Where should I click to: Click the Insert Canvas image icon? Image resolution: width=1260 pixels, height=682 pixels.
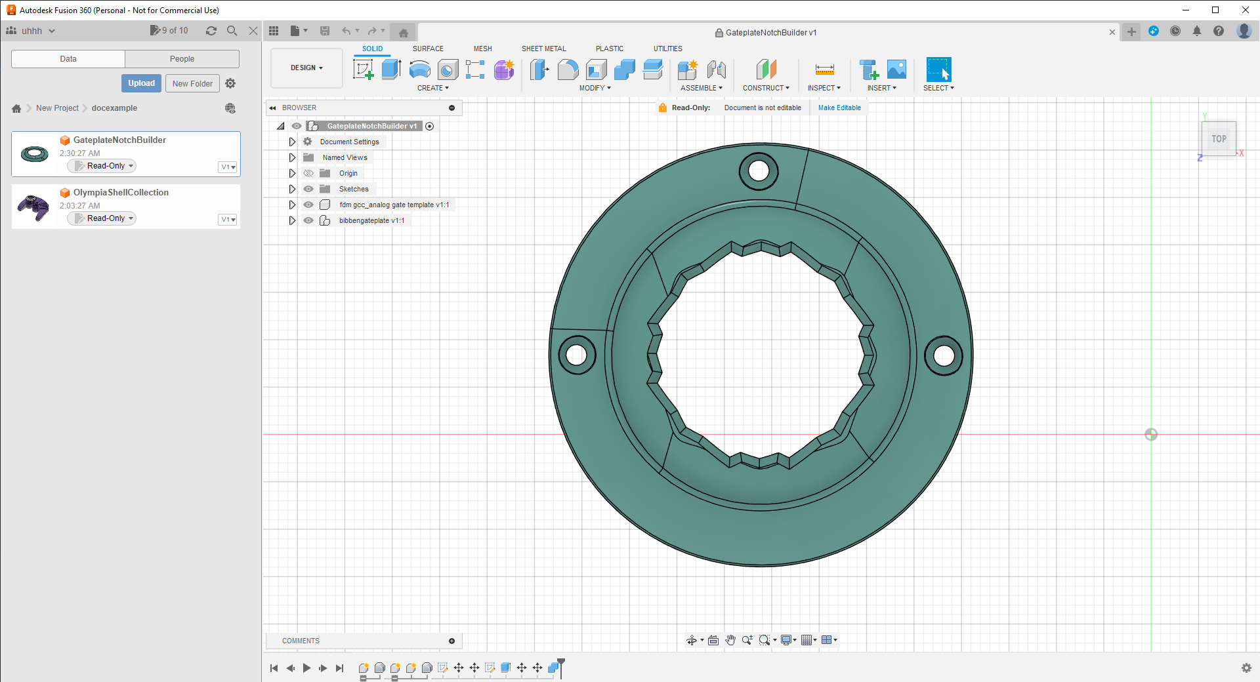click(896, 69)
